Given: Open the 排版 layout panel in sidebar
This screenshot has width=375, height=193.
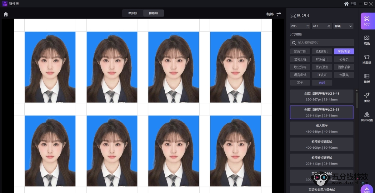Looking at the screenshot, I should [x=367, y=78].
